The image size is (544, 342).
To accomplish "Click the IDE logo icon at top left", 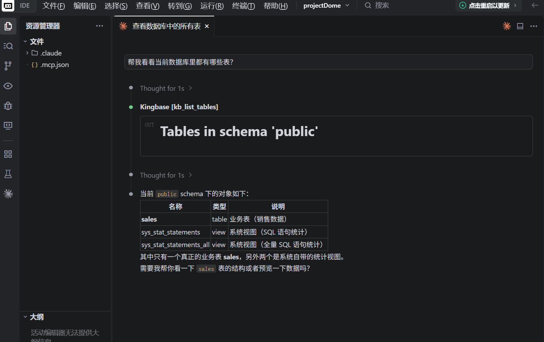I will (8, 6).
